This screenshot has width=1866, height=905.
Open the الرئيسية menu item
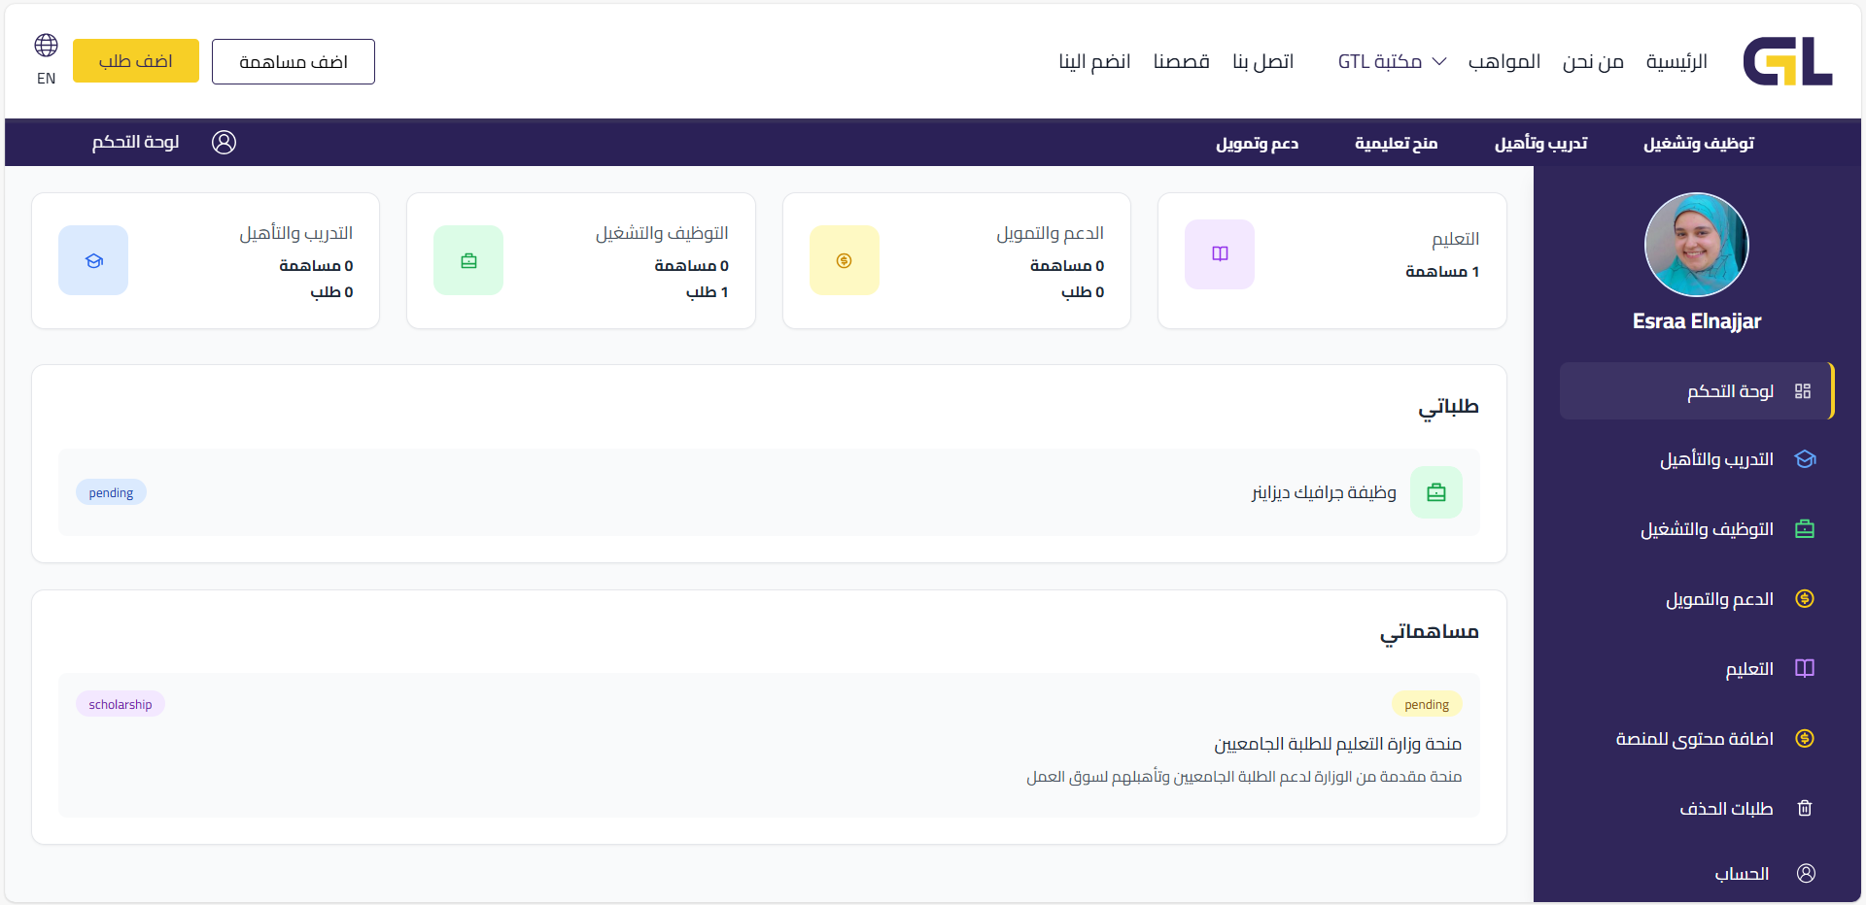coord(1676,62)
